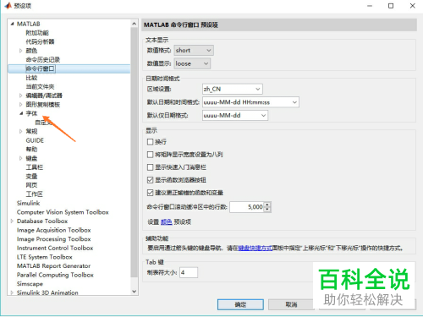Expand the 编辑器/调试器 tree node
The height and width of the screenshot is (317, 423).
[x=20, y=96]
